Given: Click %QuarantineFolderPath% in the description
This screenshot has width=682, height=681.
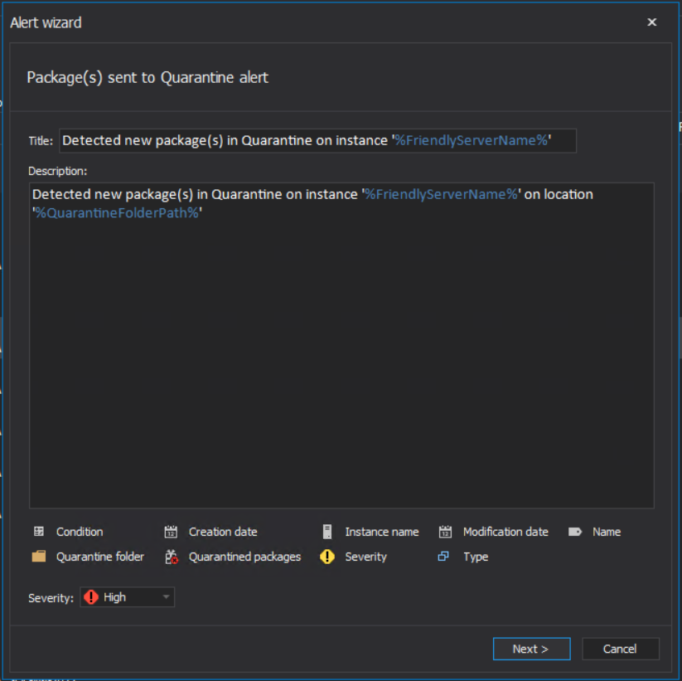Looking at the screenshot, I should pyautogui.click(x=117, y=212).
